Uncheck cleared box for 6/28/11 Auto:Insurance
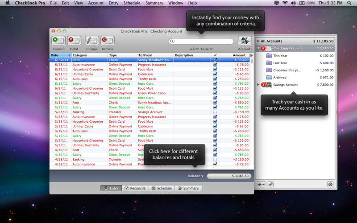This screenshot has height=223, width=357. (x=215, y=65)
